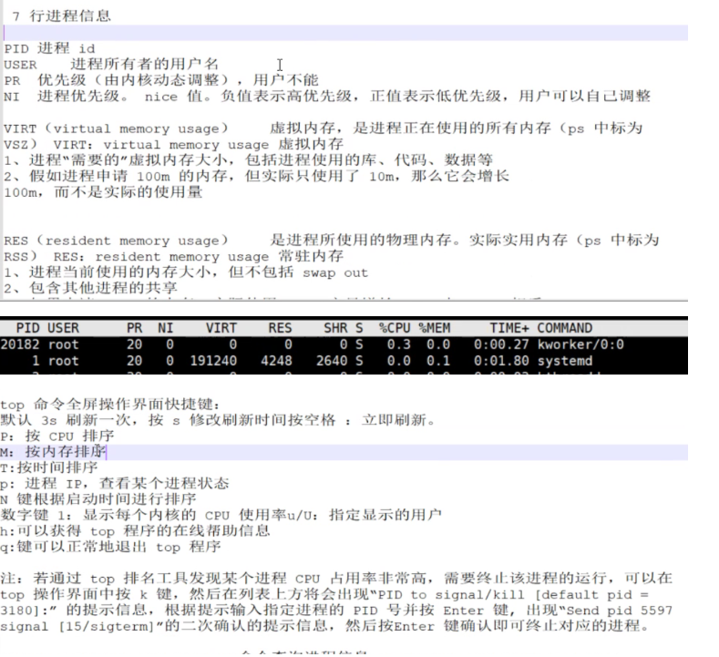Click 'RES (resident memory usage)' text
Image resolution: width=719 pixels, height=657 pixels.
(116, 241)
